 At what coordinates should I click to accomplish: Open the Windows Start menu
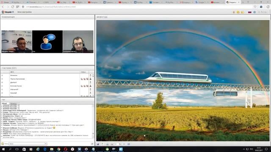[x=3, y=149]
